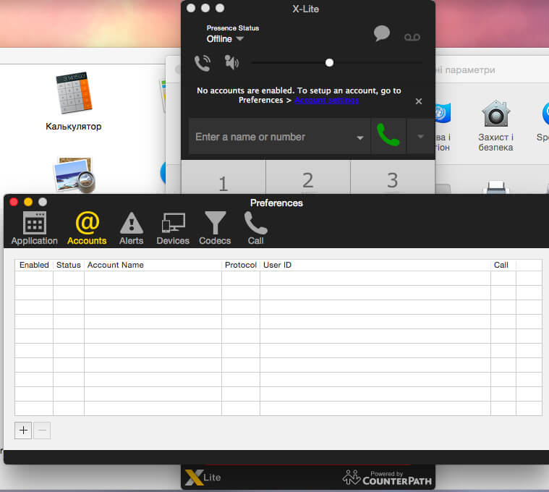Open the Alerts preferences tab
This screenshot has height=492, width=549.
point(132,229)
